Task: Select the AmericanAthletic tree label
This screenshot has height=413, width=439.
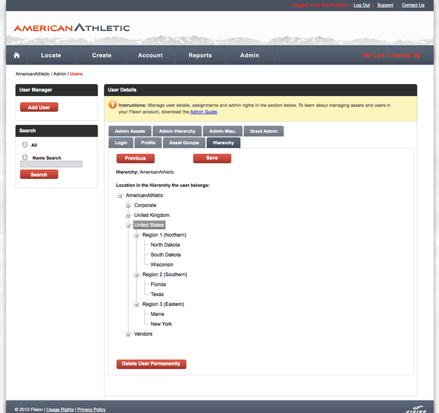Action: coord(145,195)
